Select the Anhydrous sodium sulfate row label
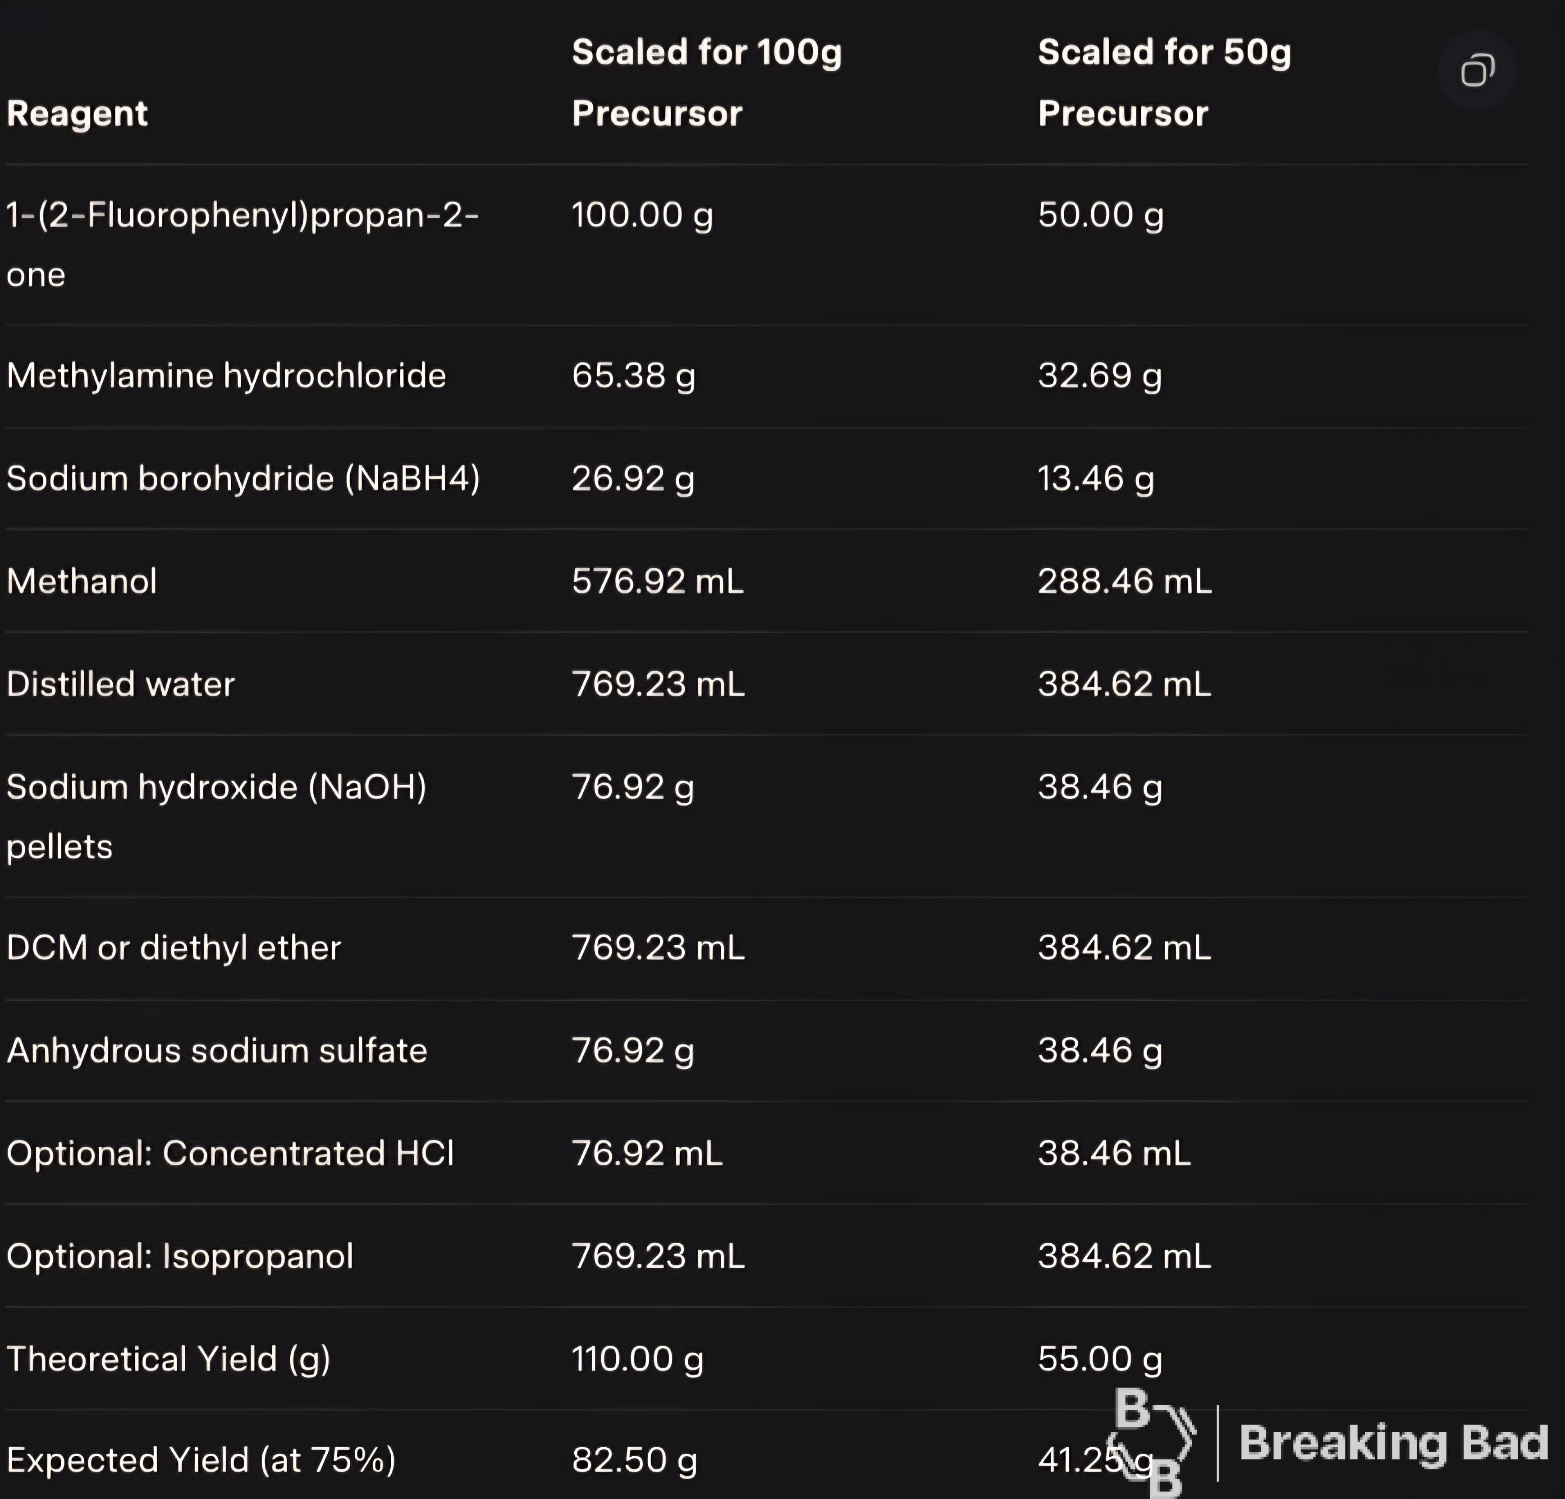This screenshot has width=1565, height=1499. (x=217, y=1050)
